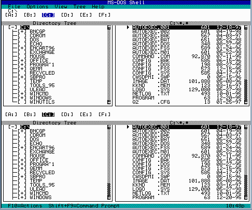The width and height of the screenshot is (252, 210).
Task: Collapse the C:\ root in lower tree
Action: (x=13, y=127)
